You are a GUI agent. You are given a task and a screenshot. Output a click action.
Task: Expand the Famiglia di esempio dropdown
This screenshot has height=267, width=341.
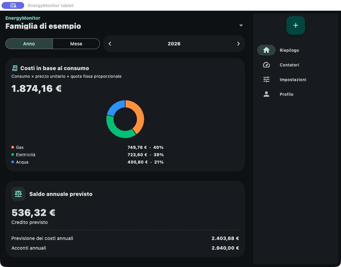(x=241, y=25)
